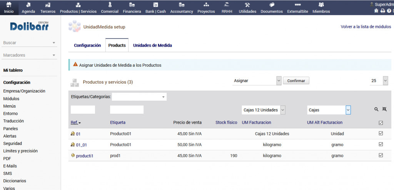Select the Products tab

117,45
